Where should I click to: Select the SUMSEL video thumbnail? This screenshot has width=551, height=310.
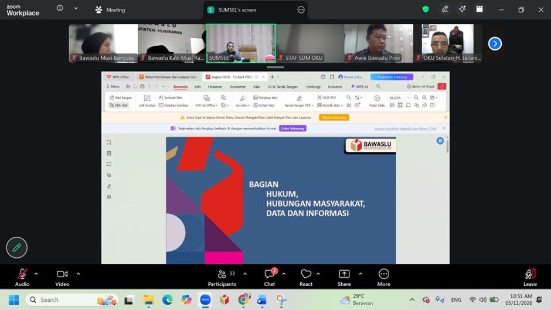(241, 43)
